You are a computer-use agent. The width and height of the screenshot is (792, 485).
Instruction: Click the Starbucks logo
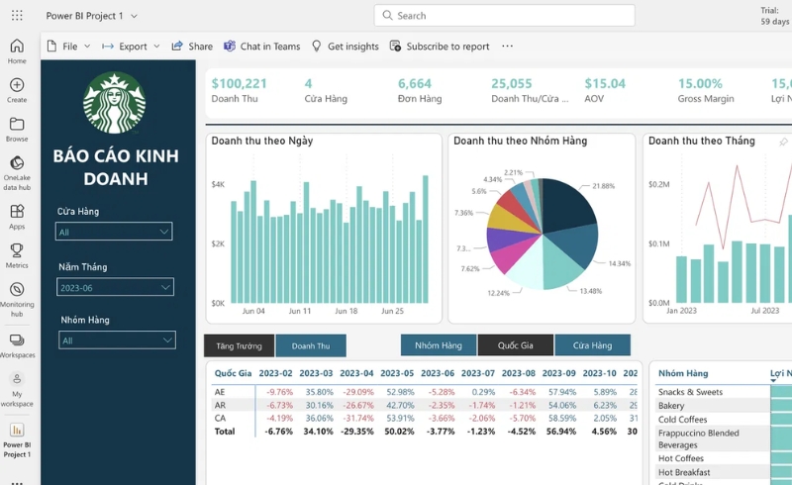115,103
